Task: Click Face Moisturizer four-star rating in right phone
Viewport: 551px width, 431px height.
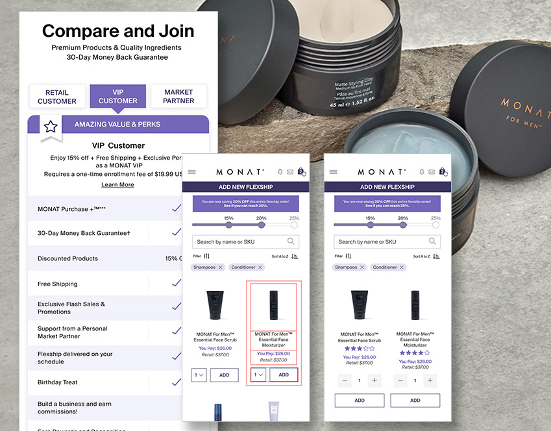Action: tap(415, 352)
